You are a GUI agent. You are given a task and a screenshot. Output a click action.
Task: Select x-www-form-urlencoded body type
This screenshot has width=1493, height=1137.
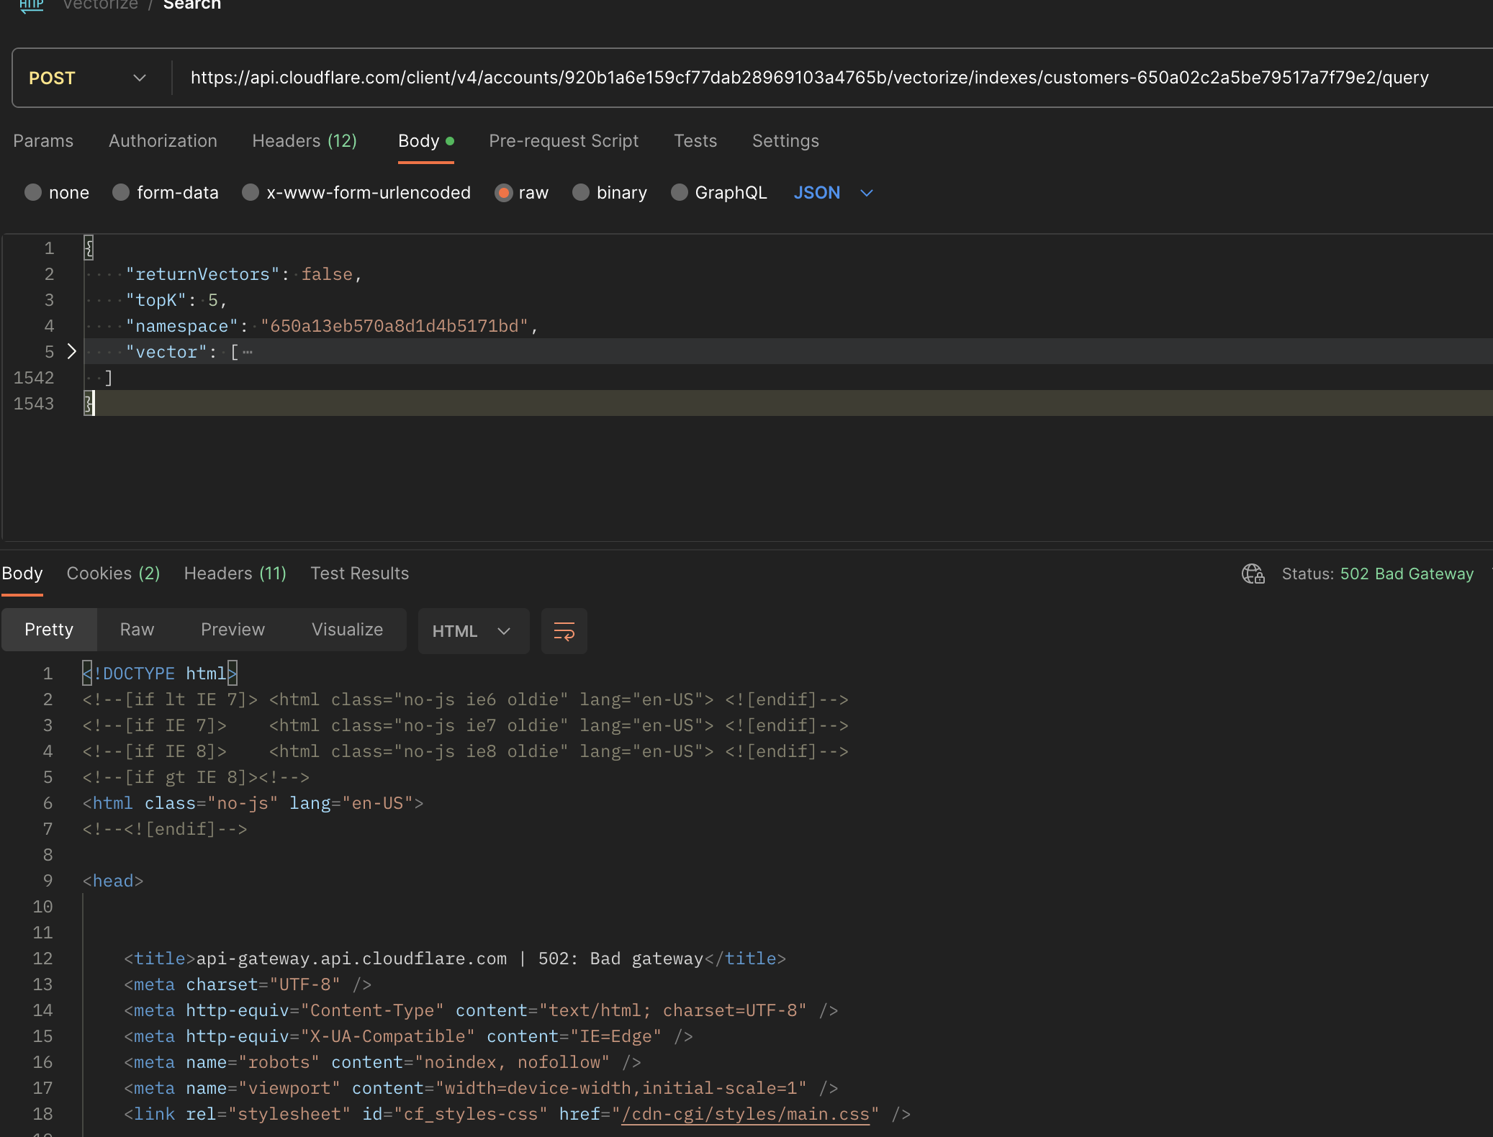tap(251, 193)
